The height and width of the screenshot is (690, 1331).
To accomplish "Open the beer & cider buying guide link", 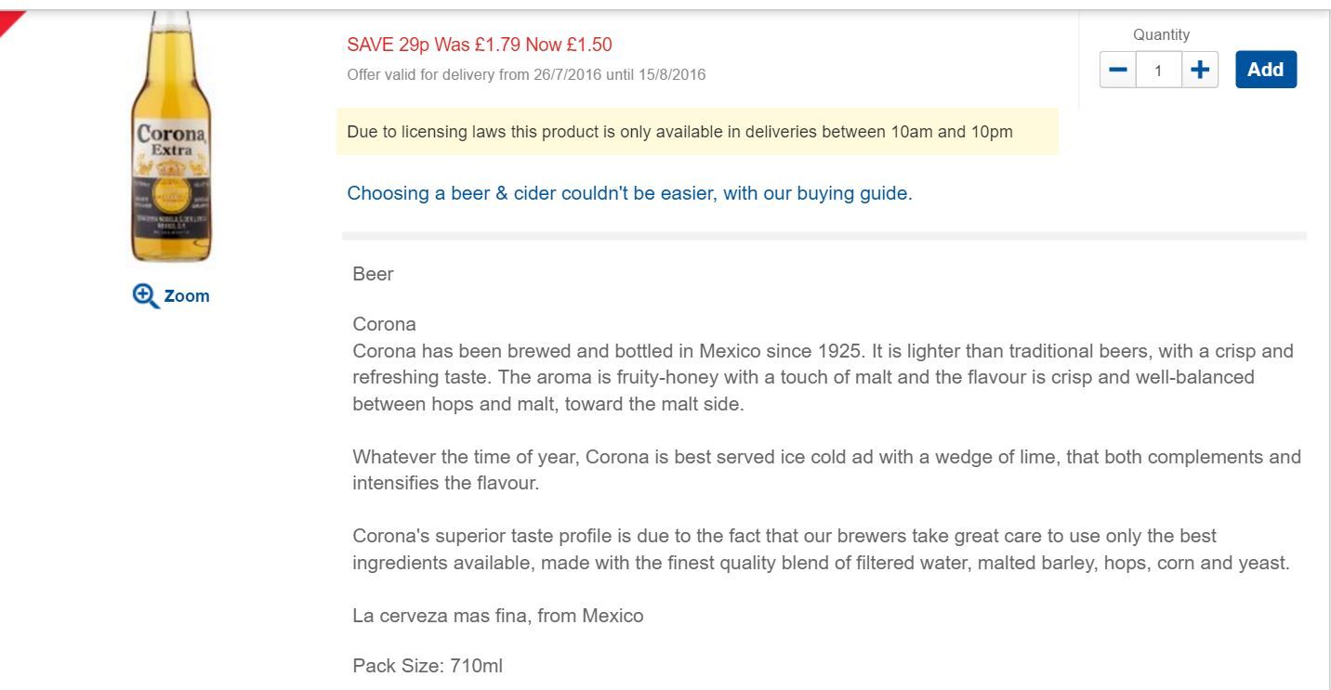I will (x=629, y=193).
